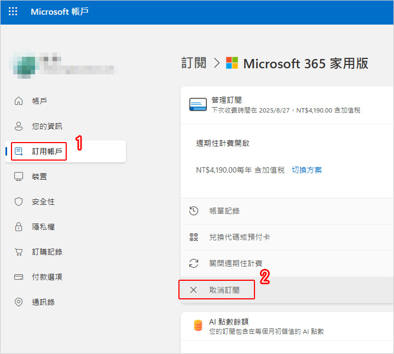
Task: Click the coins icon for AI 點數餘額
Action: pos(198,326)
